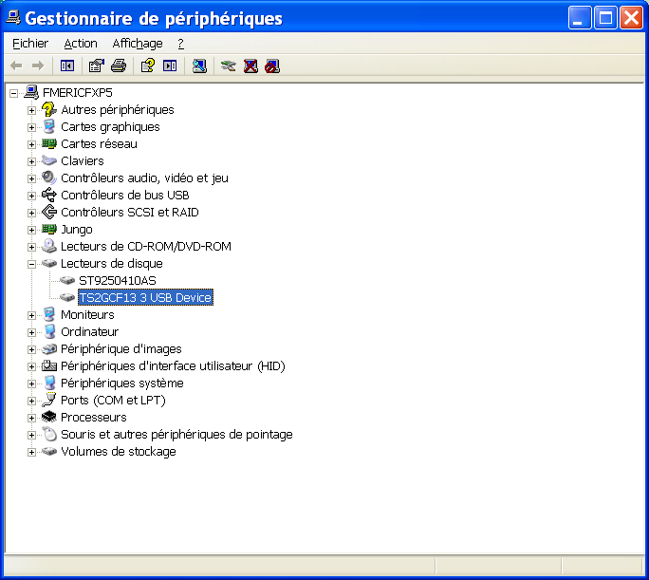
Task: Click the SCSI et RAID controller icon
Action: point(49,212)
